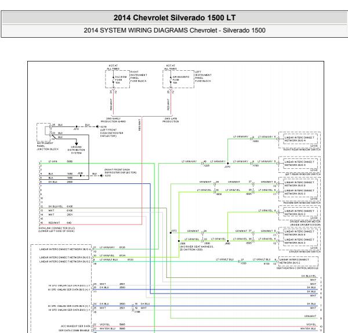Click the "Instrument Panel Junction Block" label

tap(48, 146)
